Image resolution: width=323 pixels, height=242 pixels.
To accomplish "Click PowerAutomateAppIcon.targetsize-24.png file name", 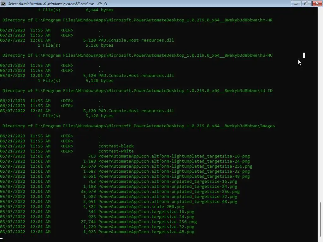I will 146,217.
